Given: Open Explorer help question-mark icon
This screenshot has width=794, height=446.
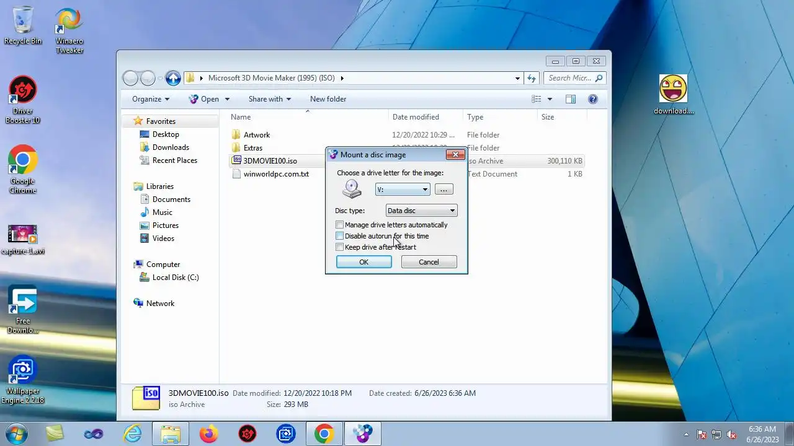Looking at the screenshot, I should (592, 99).
